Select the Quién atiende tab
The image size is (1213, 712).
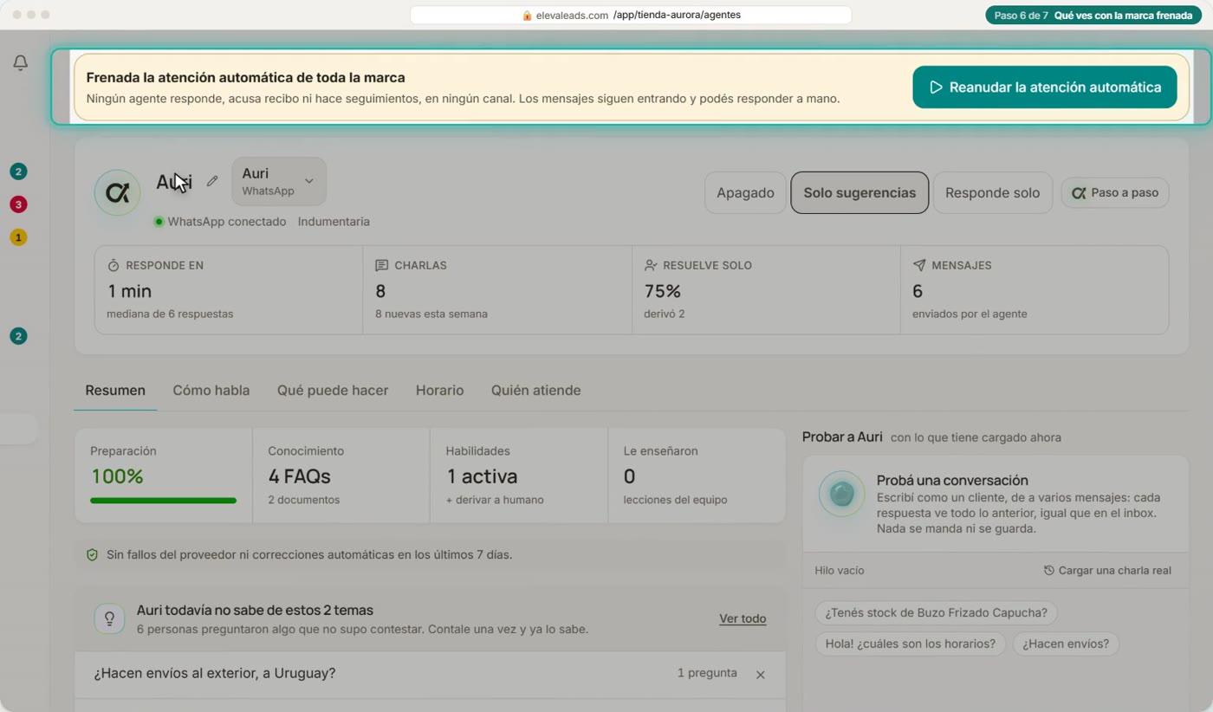tap(536, 391)
